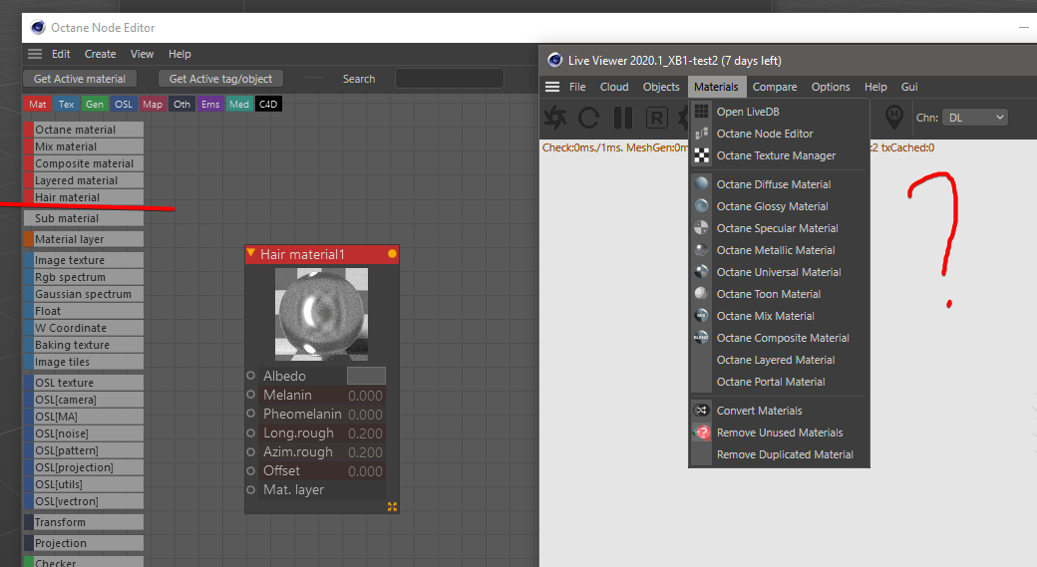The height and width of the screenshot is (567, 1037).
Task: Open the Objects menu in Live Viewer
Action: pos(661,87)
